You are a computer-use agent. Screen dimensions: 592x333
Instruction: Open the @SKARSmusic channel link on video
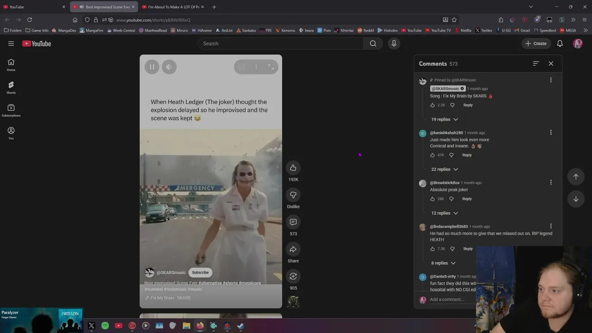(x=171, y=273)
